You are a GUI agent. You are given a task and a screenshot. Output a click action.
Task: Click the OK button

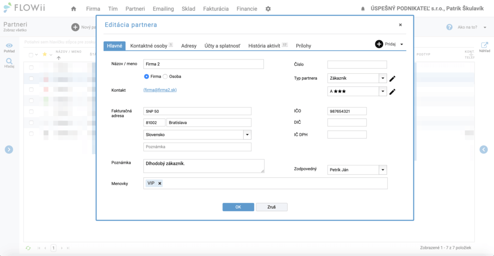pos(238,207)
